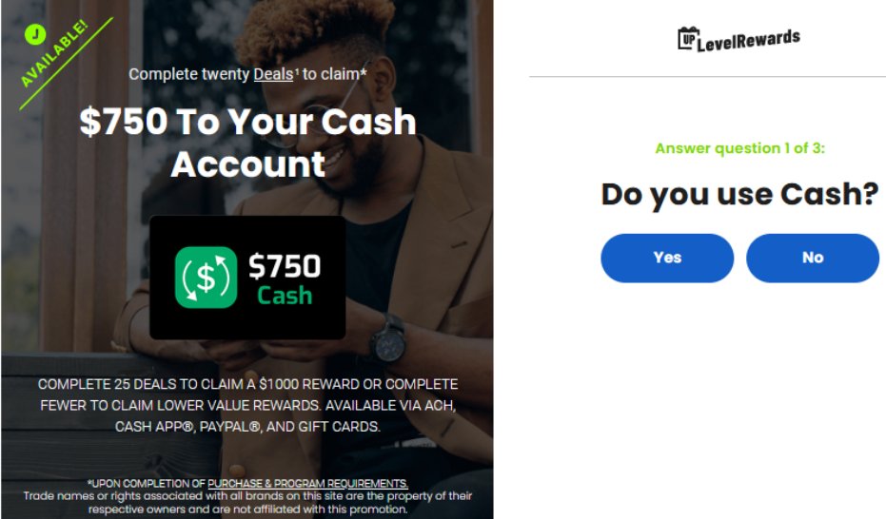The width and height of the screenshot is (886, 519).
Task: Click the $750 amount on the card
Action: 285,266
